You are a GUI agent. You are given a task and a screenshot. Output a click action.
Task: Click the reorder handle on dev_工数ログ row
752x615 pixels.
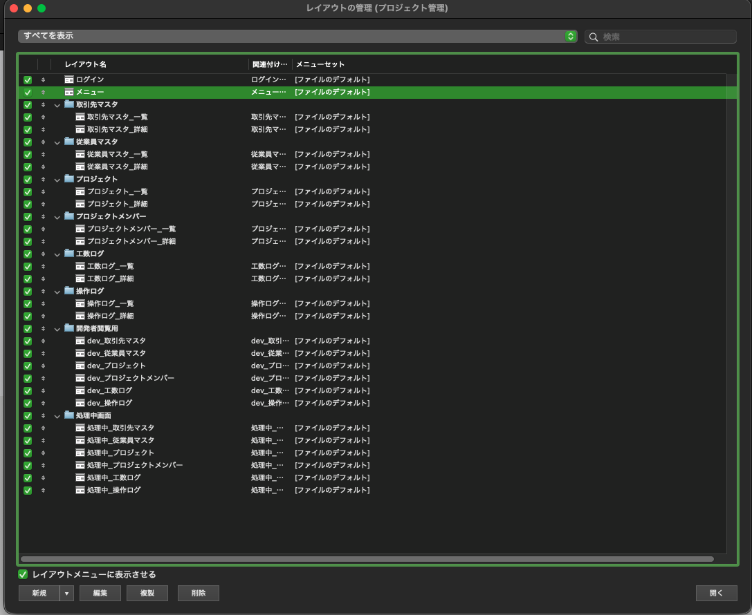(43, 391)
